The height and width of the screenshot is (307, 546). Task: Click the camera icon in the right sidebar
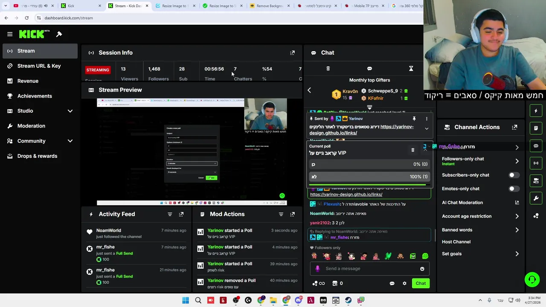pos(536,181)
